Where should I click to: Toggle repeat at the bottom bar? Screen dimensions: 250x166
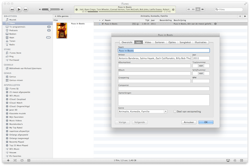(22, 161)
